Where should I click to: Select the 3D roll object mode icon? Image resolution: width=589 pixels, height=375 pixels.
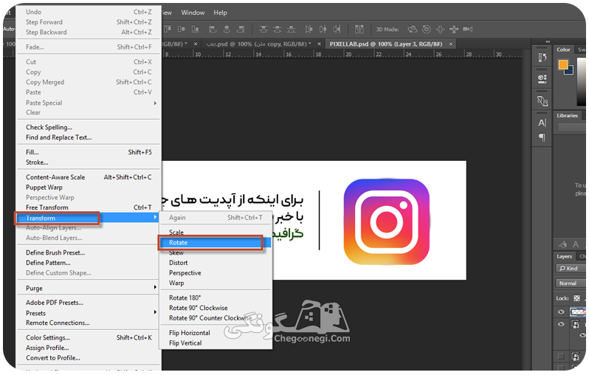point(427,29)
